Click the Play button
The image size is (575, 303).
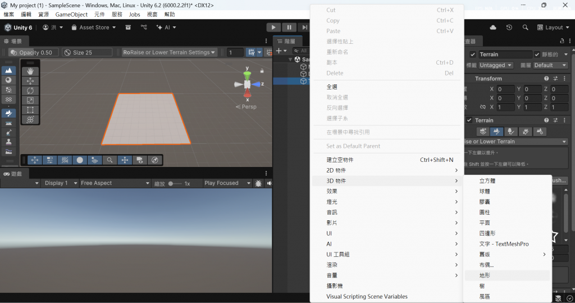[273, 27]
